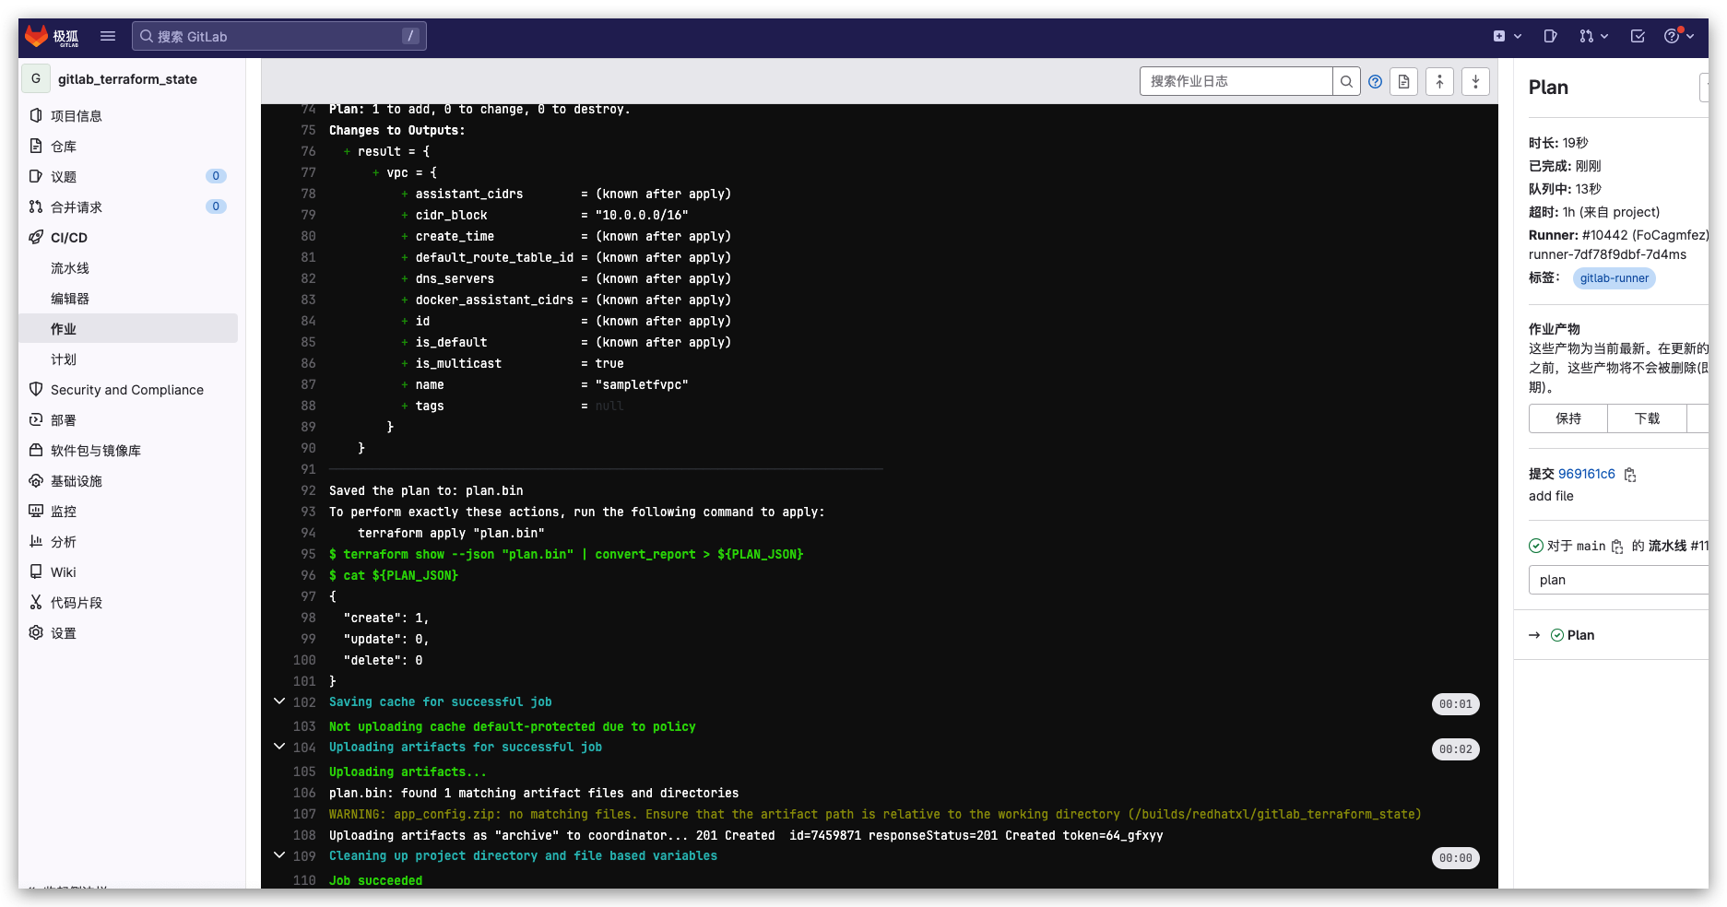Click the job log search magnifier button

tap(1346, 81)
